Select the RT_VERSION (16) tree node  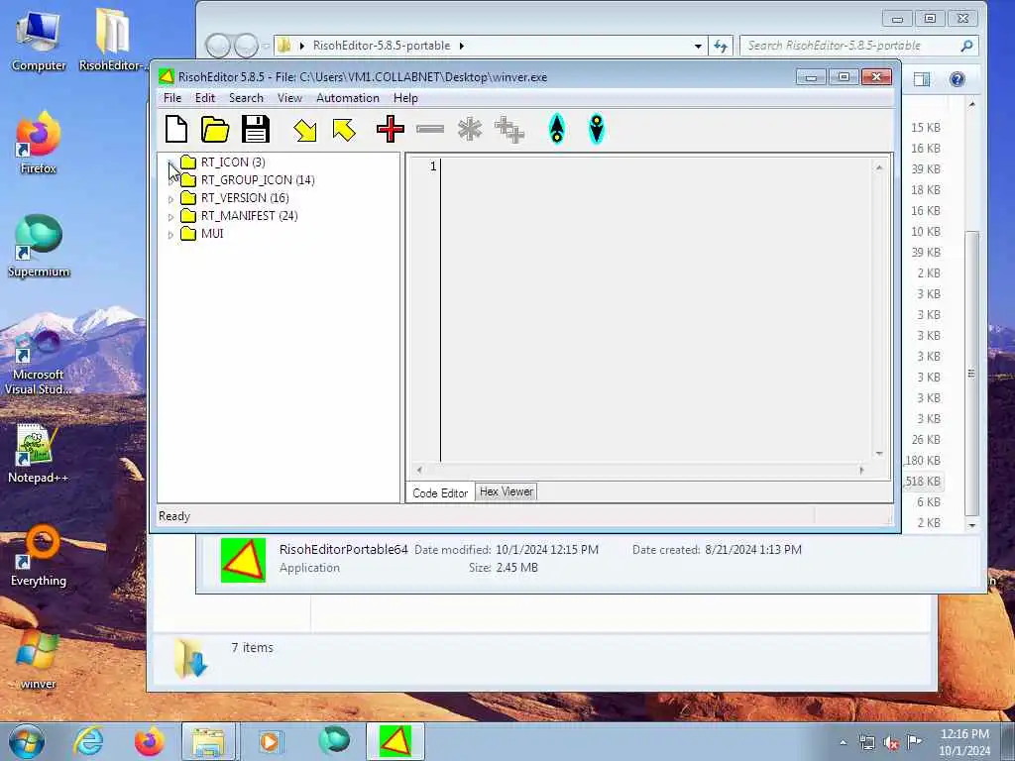pos(245,198)
